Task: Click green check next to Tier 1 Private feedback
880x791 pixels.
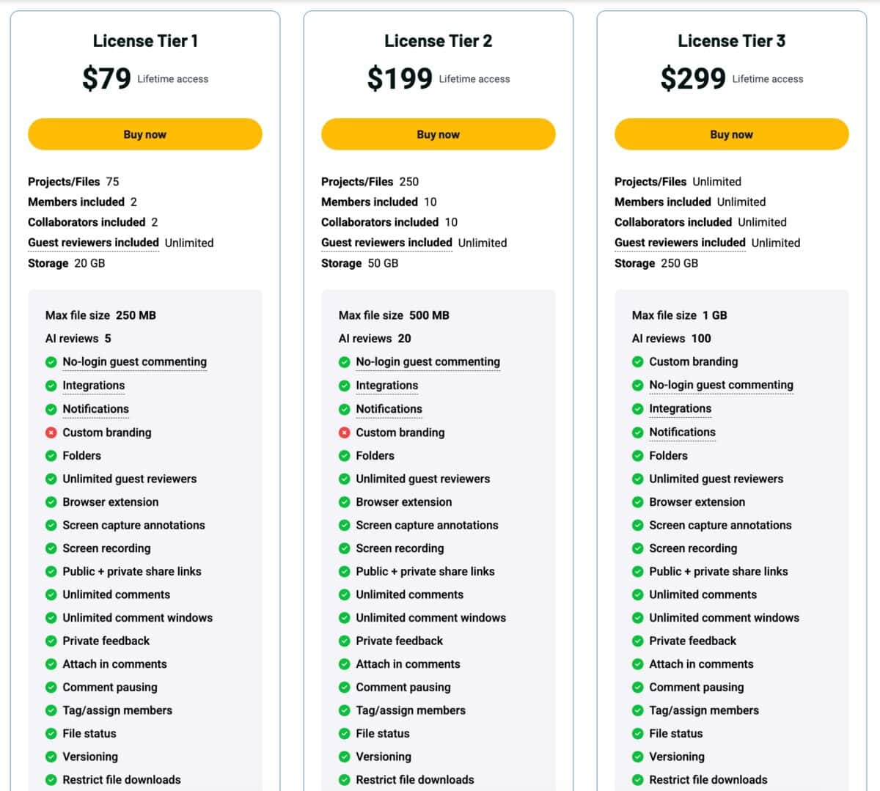Action: click(51, 641)
